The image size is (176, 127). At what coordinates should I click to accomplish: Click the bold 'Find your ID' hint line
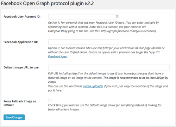point(102,31)
